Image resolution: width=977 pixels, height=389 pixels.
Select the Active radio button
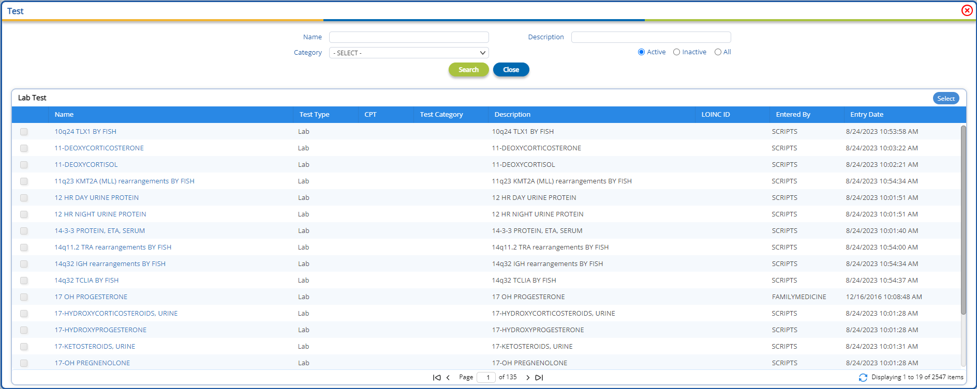pyautogui.click(x=642, y=52)
